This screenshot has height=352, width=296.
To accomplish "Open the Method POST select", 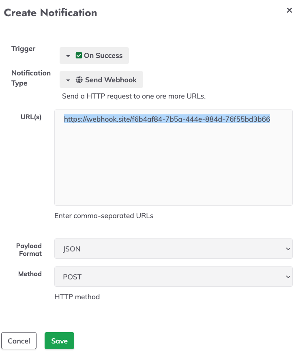I will tap(173, 276).
